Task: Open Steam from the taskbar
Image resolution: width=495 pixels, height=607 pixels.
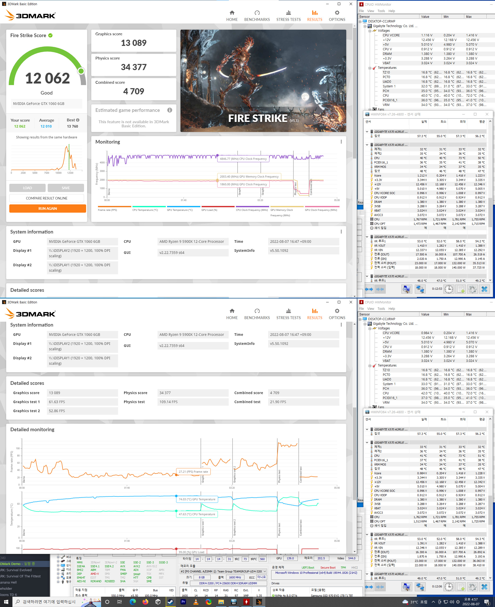Action: (170, 602)
